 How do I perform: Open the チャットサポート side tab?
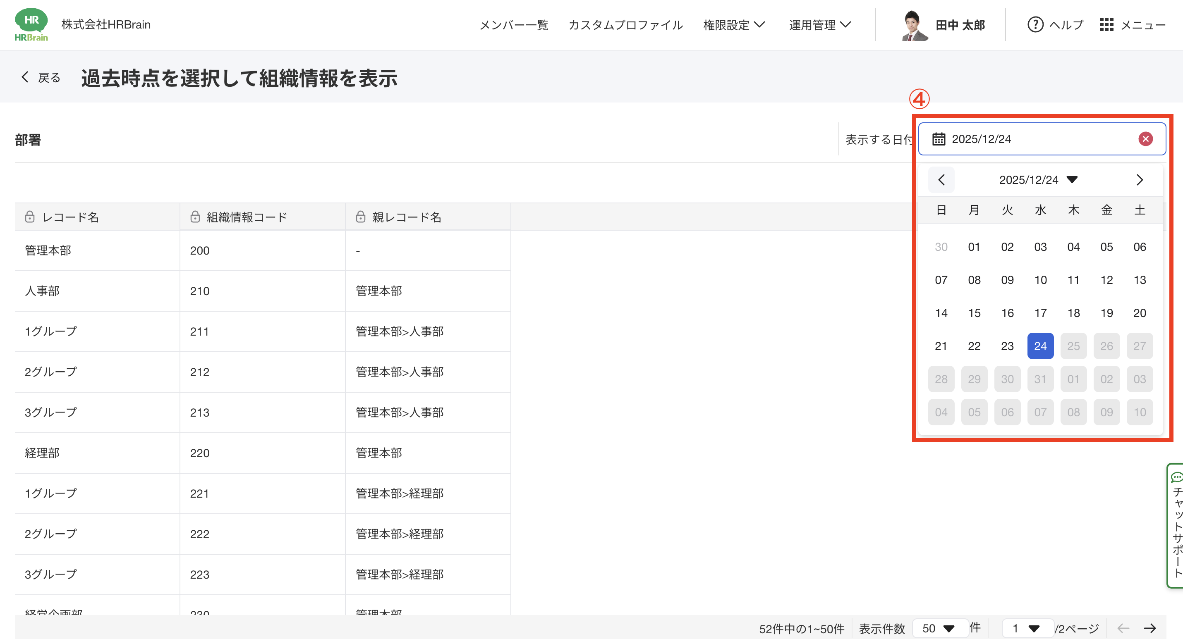point(1176,526)
